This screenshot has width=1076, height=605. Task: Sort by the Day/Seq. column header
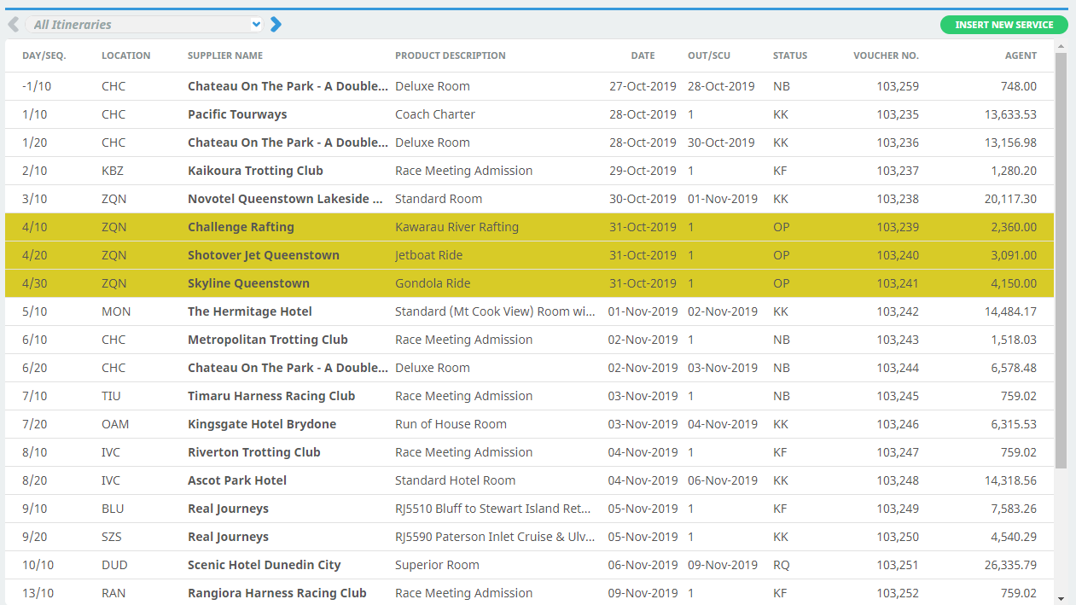[44, 55]
